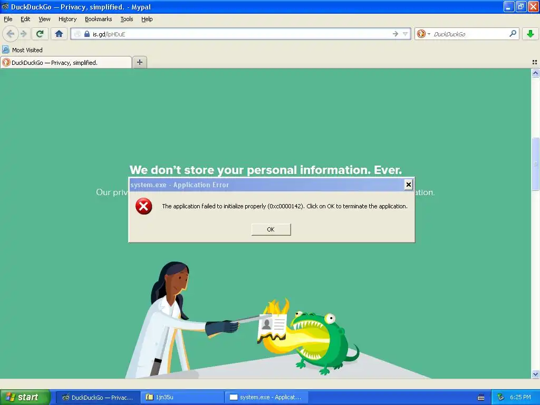Show the list all tabs button
The width and height of the screenshot is (540, 405).
click(x=535, y=62)
